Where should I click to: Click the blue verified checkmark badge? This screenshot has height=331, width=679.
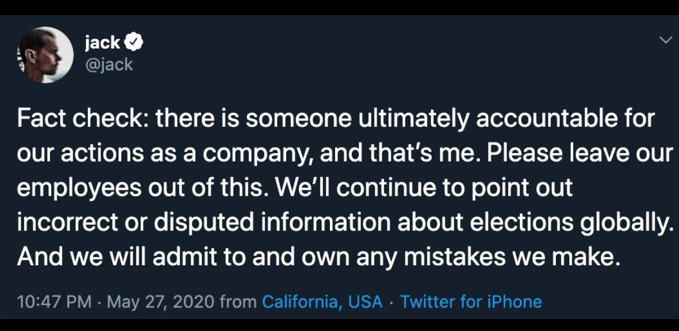135,42
